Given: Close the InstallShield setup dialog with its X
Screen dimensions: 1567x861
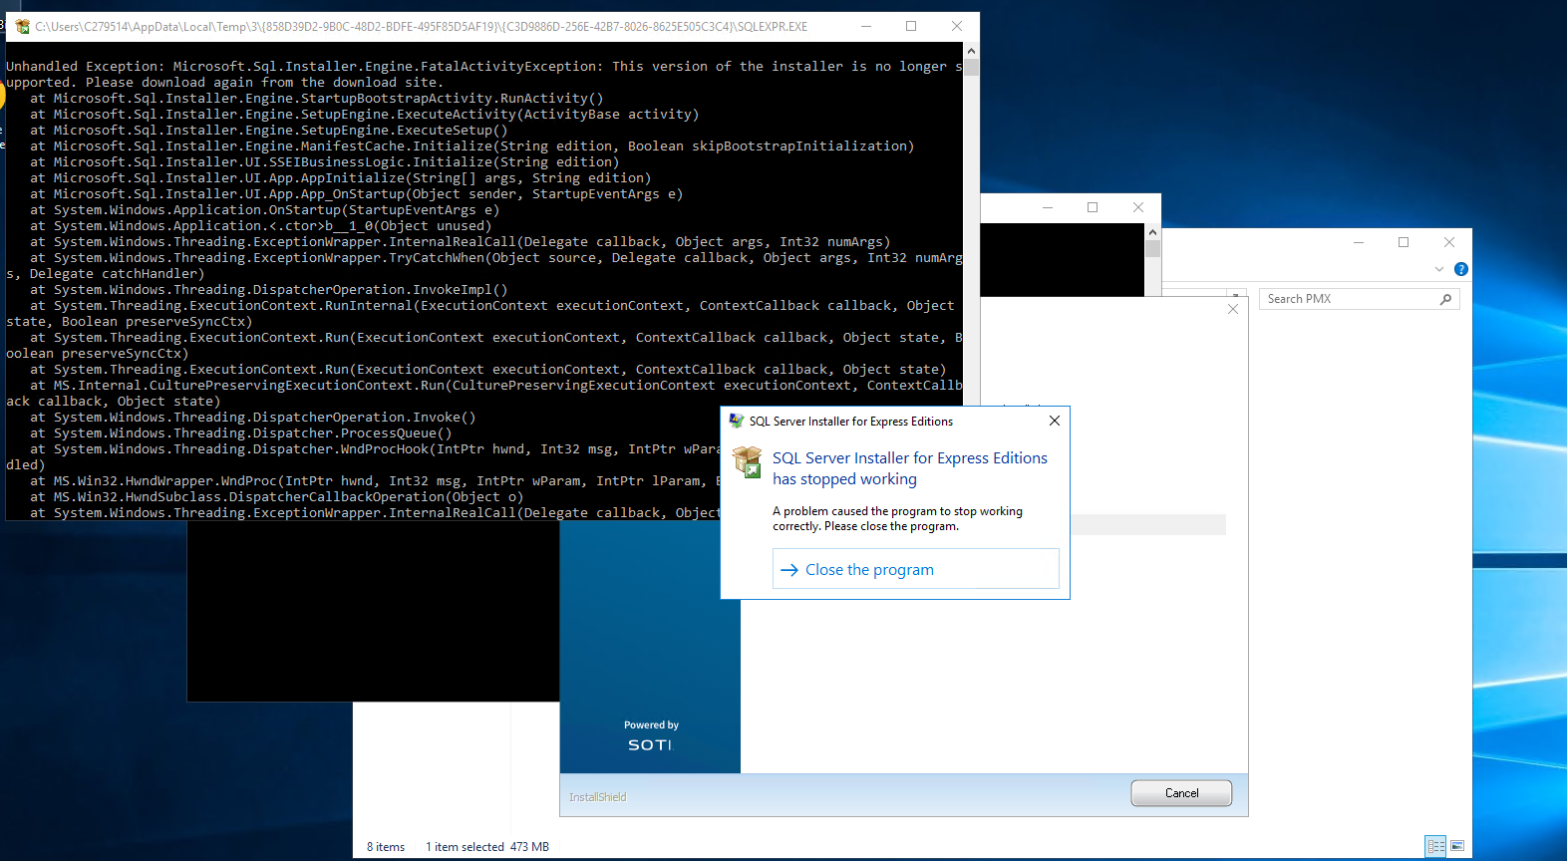Looking at the screenshot, I should 1233,309.
